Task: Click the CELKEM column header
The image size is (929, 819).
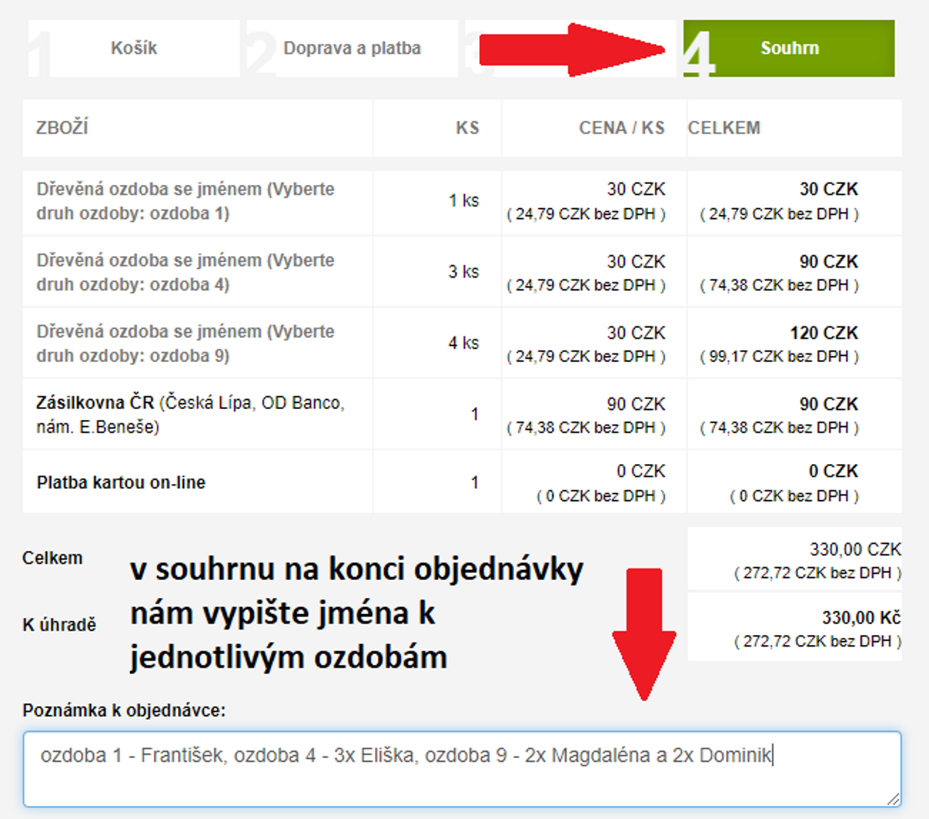Action: [x=724, y=128]
